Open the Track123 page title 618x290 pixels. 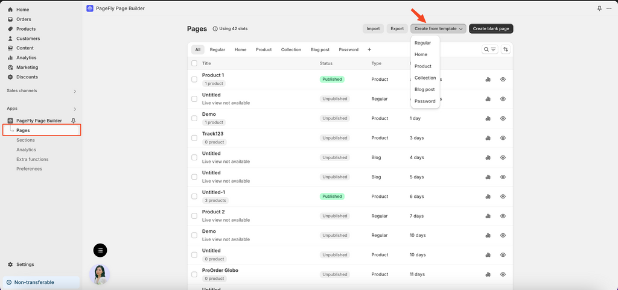tap(213, 134)
